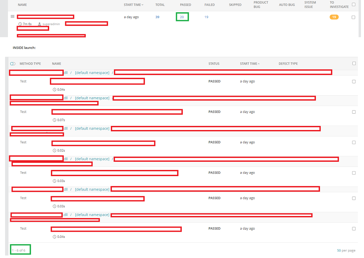
Task: Click the test items NAME column header
Action: click(56, 63)
